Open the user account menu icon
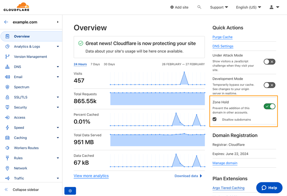287x196 pixels. pos(271,7)
